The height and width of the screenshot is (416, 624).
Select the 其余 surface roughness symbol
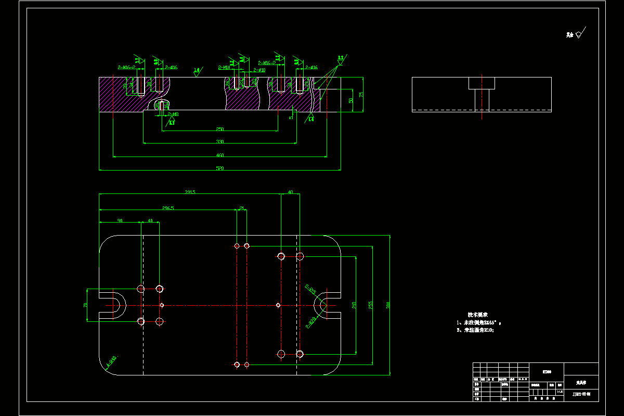coord(576,34)
